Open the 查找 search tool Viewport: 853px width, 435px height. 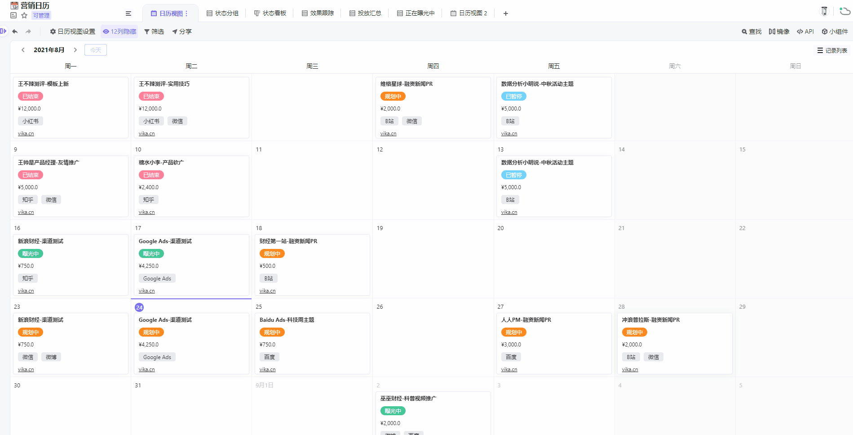[751, 31]
